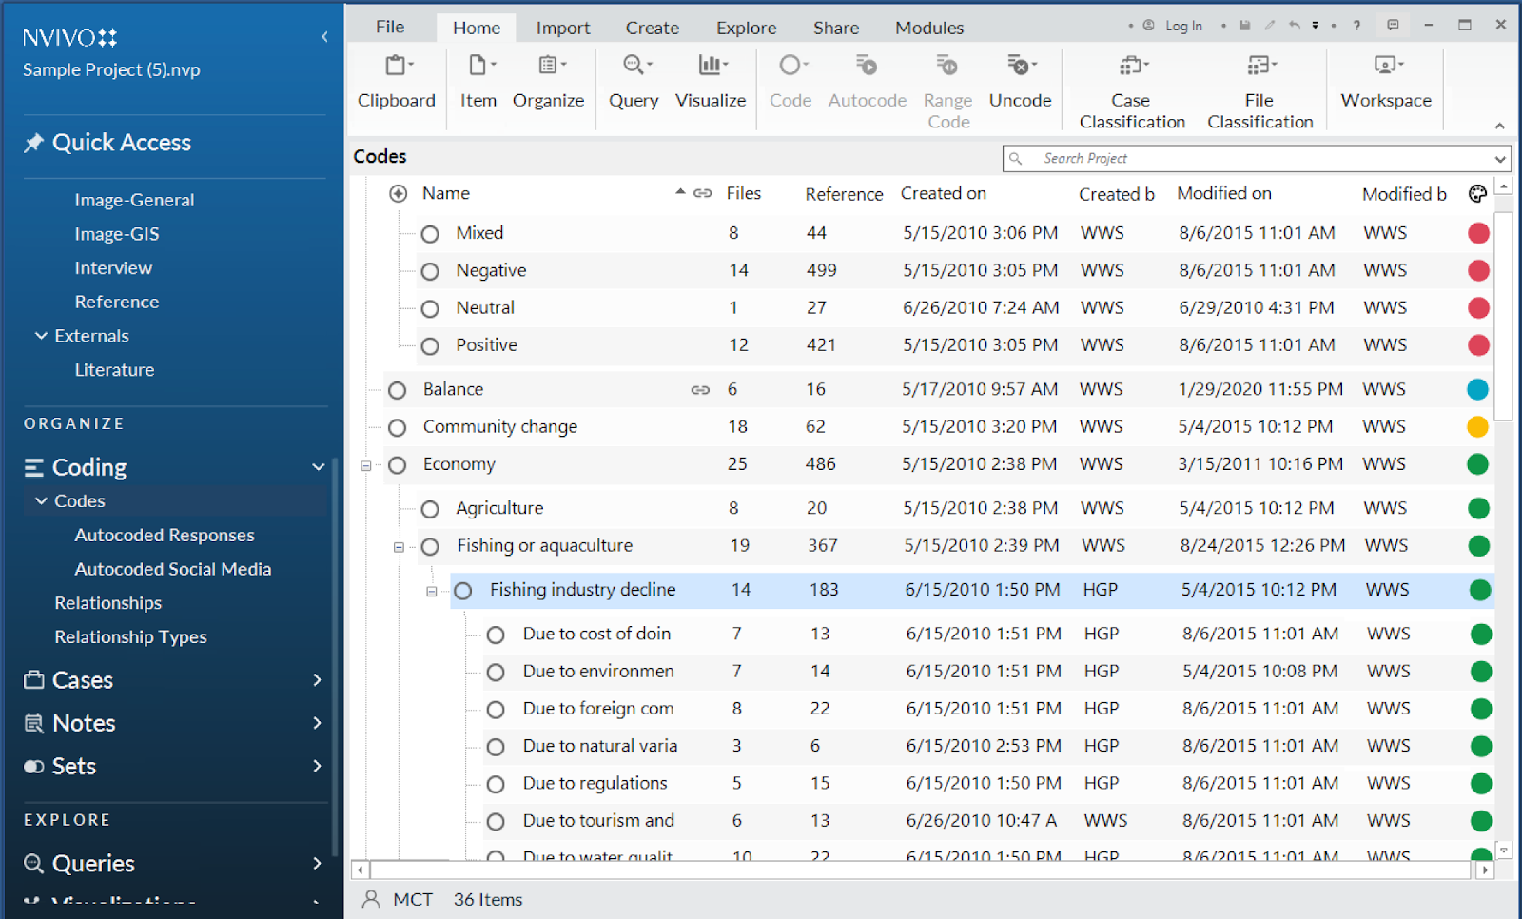Click the green color dot on the Economy row
Viewport: 1522px width, 919px height.
(1477, 464)
